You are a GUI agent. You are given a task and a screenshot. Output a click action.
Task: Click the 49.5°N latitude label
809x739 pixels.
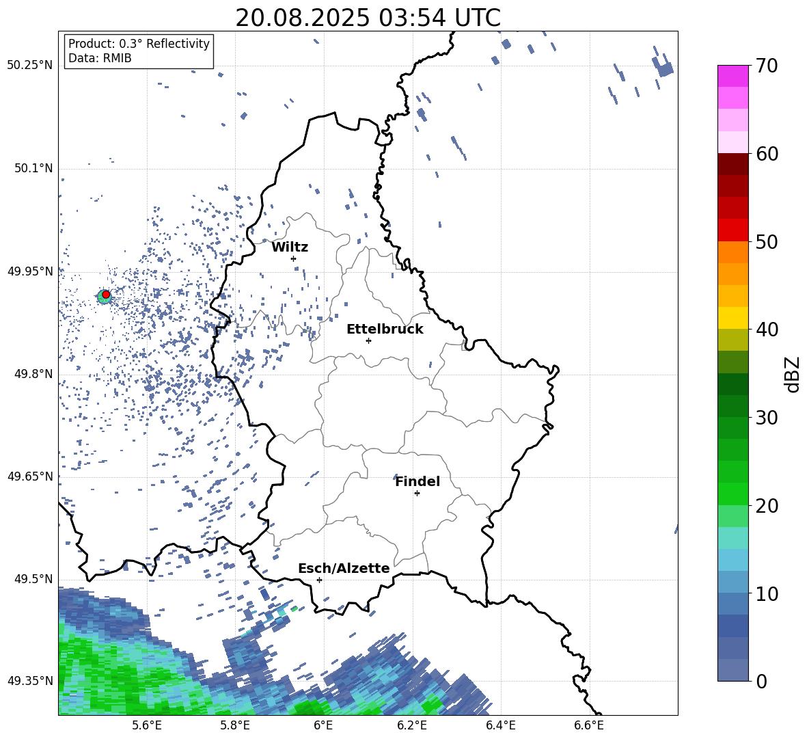(33, 579)
